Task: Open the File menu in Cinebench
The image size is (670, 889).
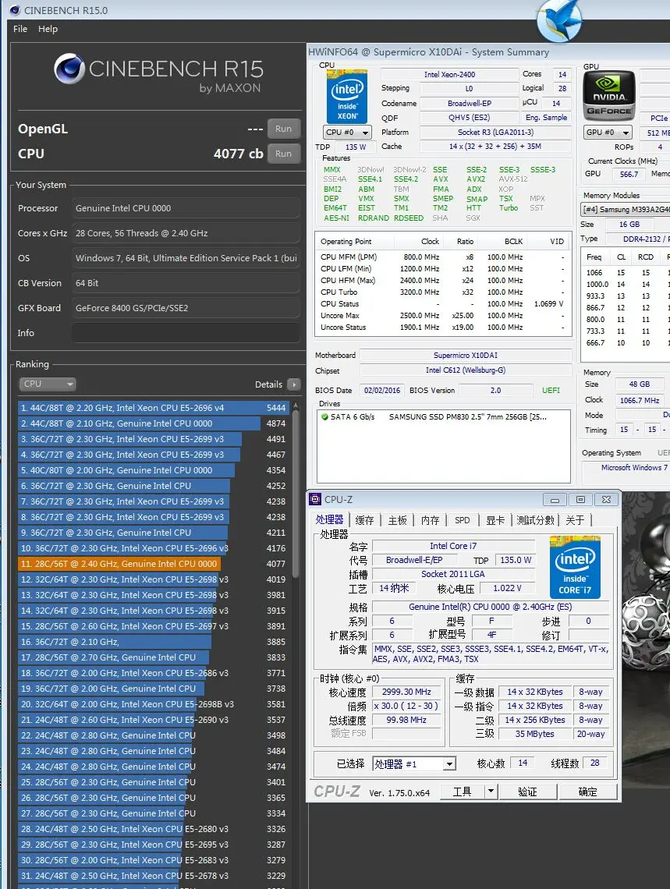Action: pyautogui.click(x=20, y=29)
